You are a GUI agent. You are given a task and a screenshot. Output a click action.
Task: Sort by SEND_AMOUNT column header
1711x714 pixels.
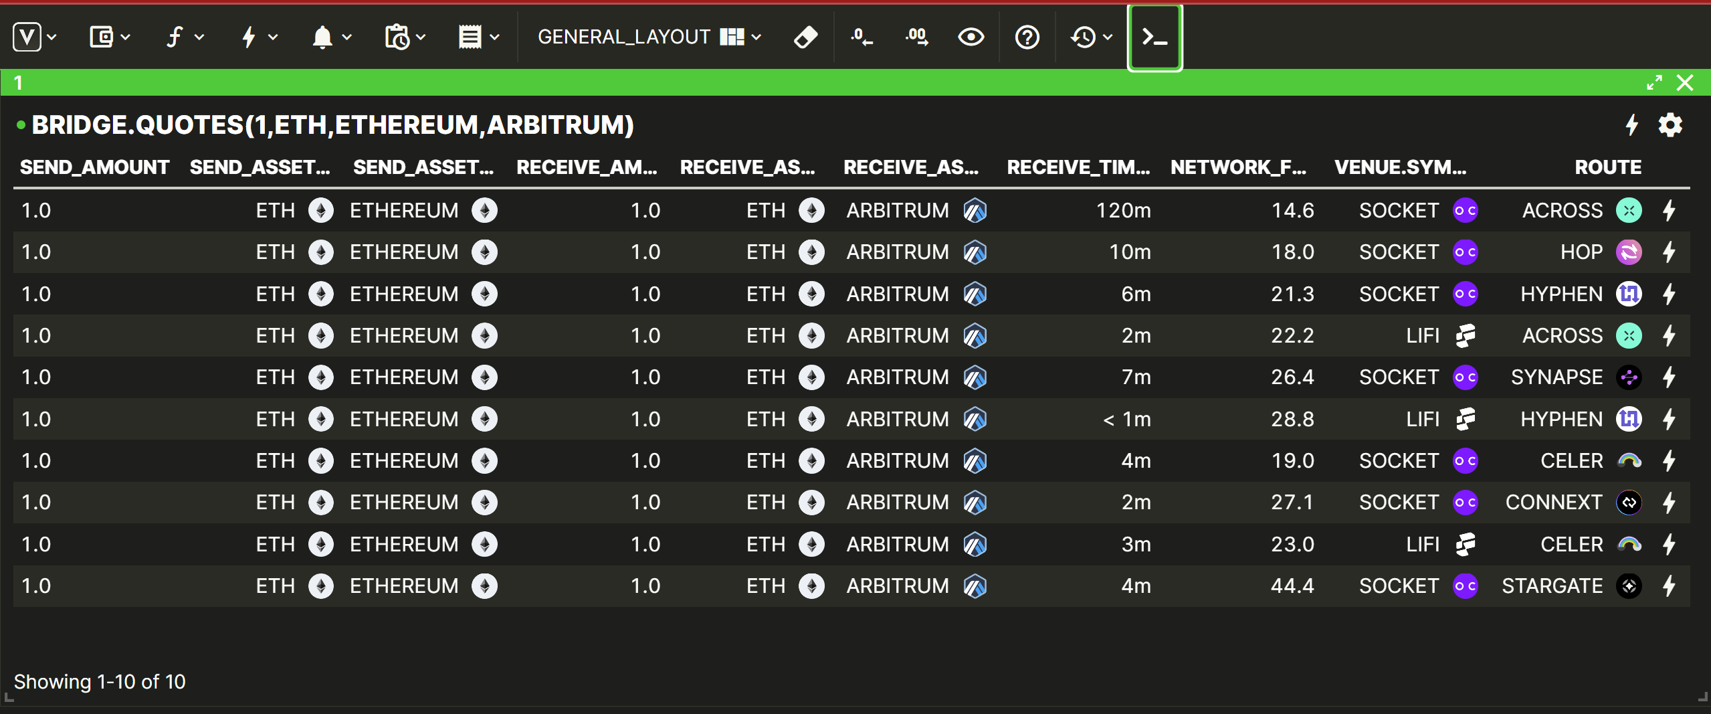pos(94,167)
